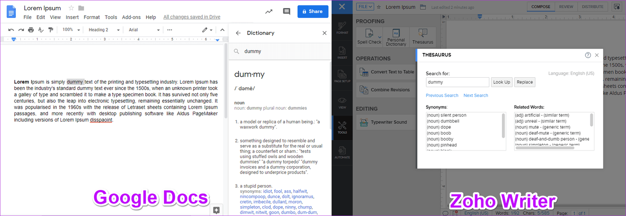Go back using the Dictionary panel arrow
Image resolution: width=626 pixels, height=216 pixels.
[x=238, y=33]
